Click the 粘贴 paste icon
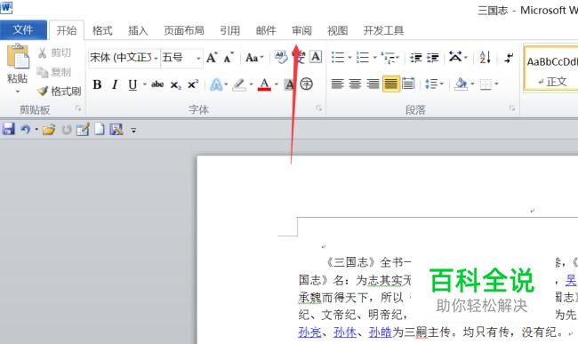The image size is (578, 344). click(x=17, y=56)
